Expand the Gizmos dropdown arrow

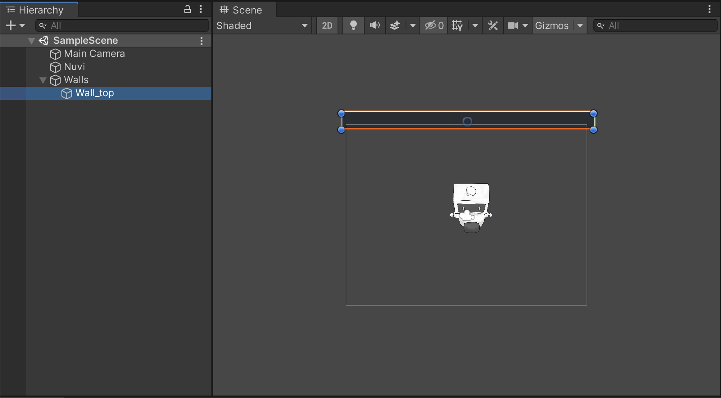tap(580, 25)
